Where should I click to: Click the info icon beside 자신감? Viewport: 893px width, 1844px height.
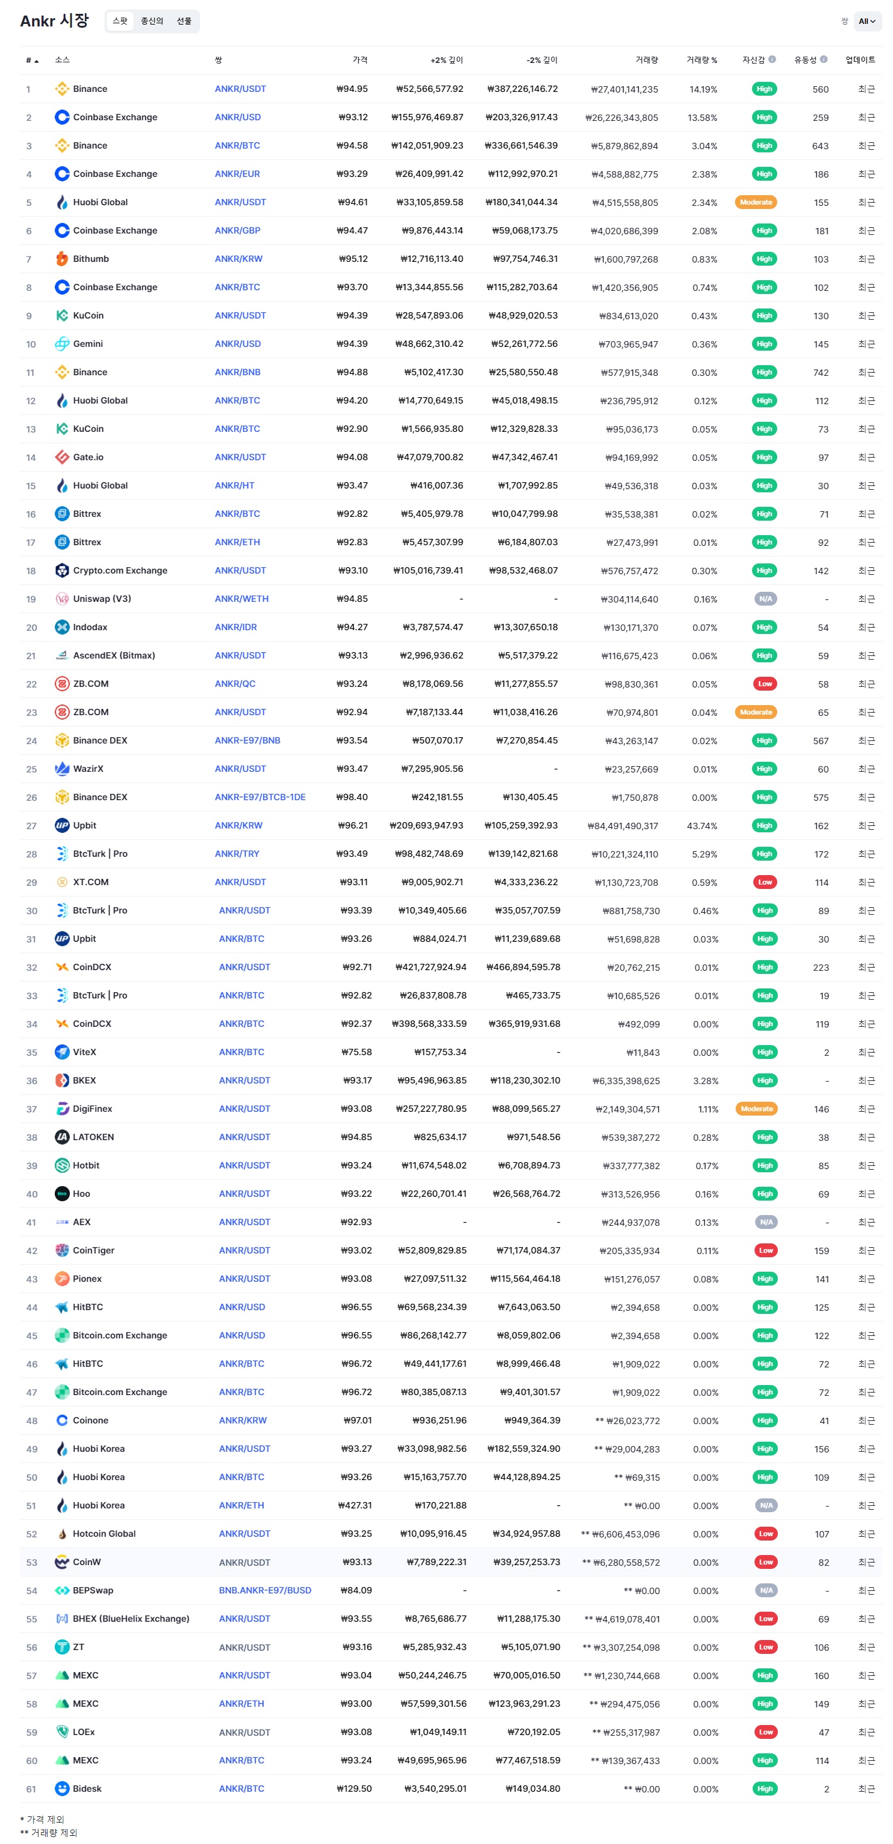772,59
